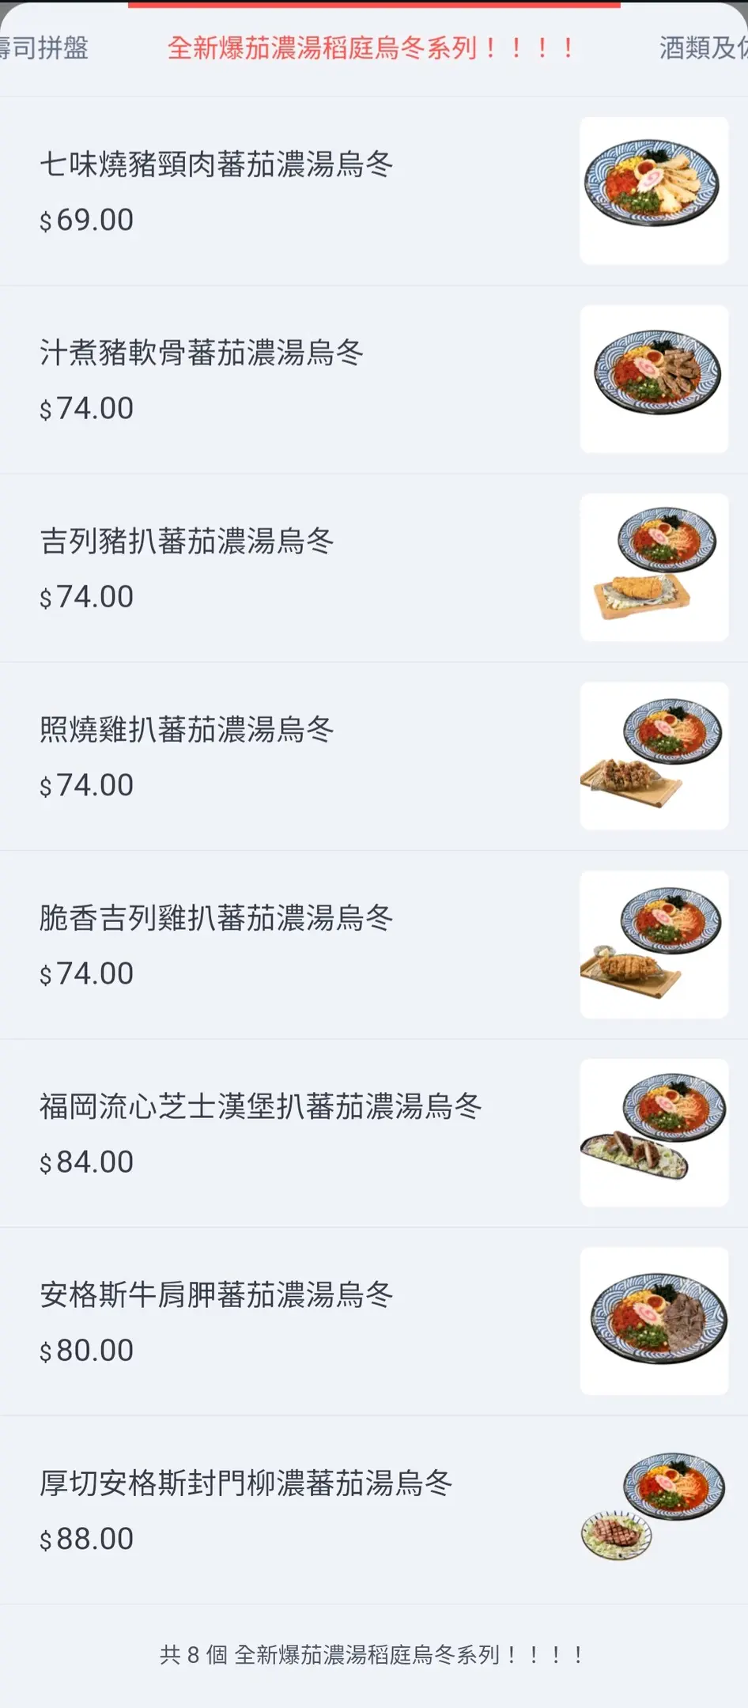The image size is (748, 1708).
Task: View 照燒雞扒蕃茄濃湯烏冬 dish image
Action: tap(654, 755)
